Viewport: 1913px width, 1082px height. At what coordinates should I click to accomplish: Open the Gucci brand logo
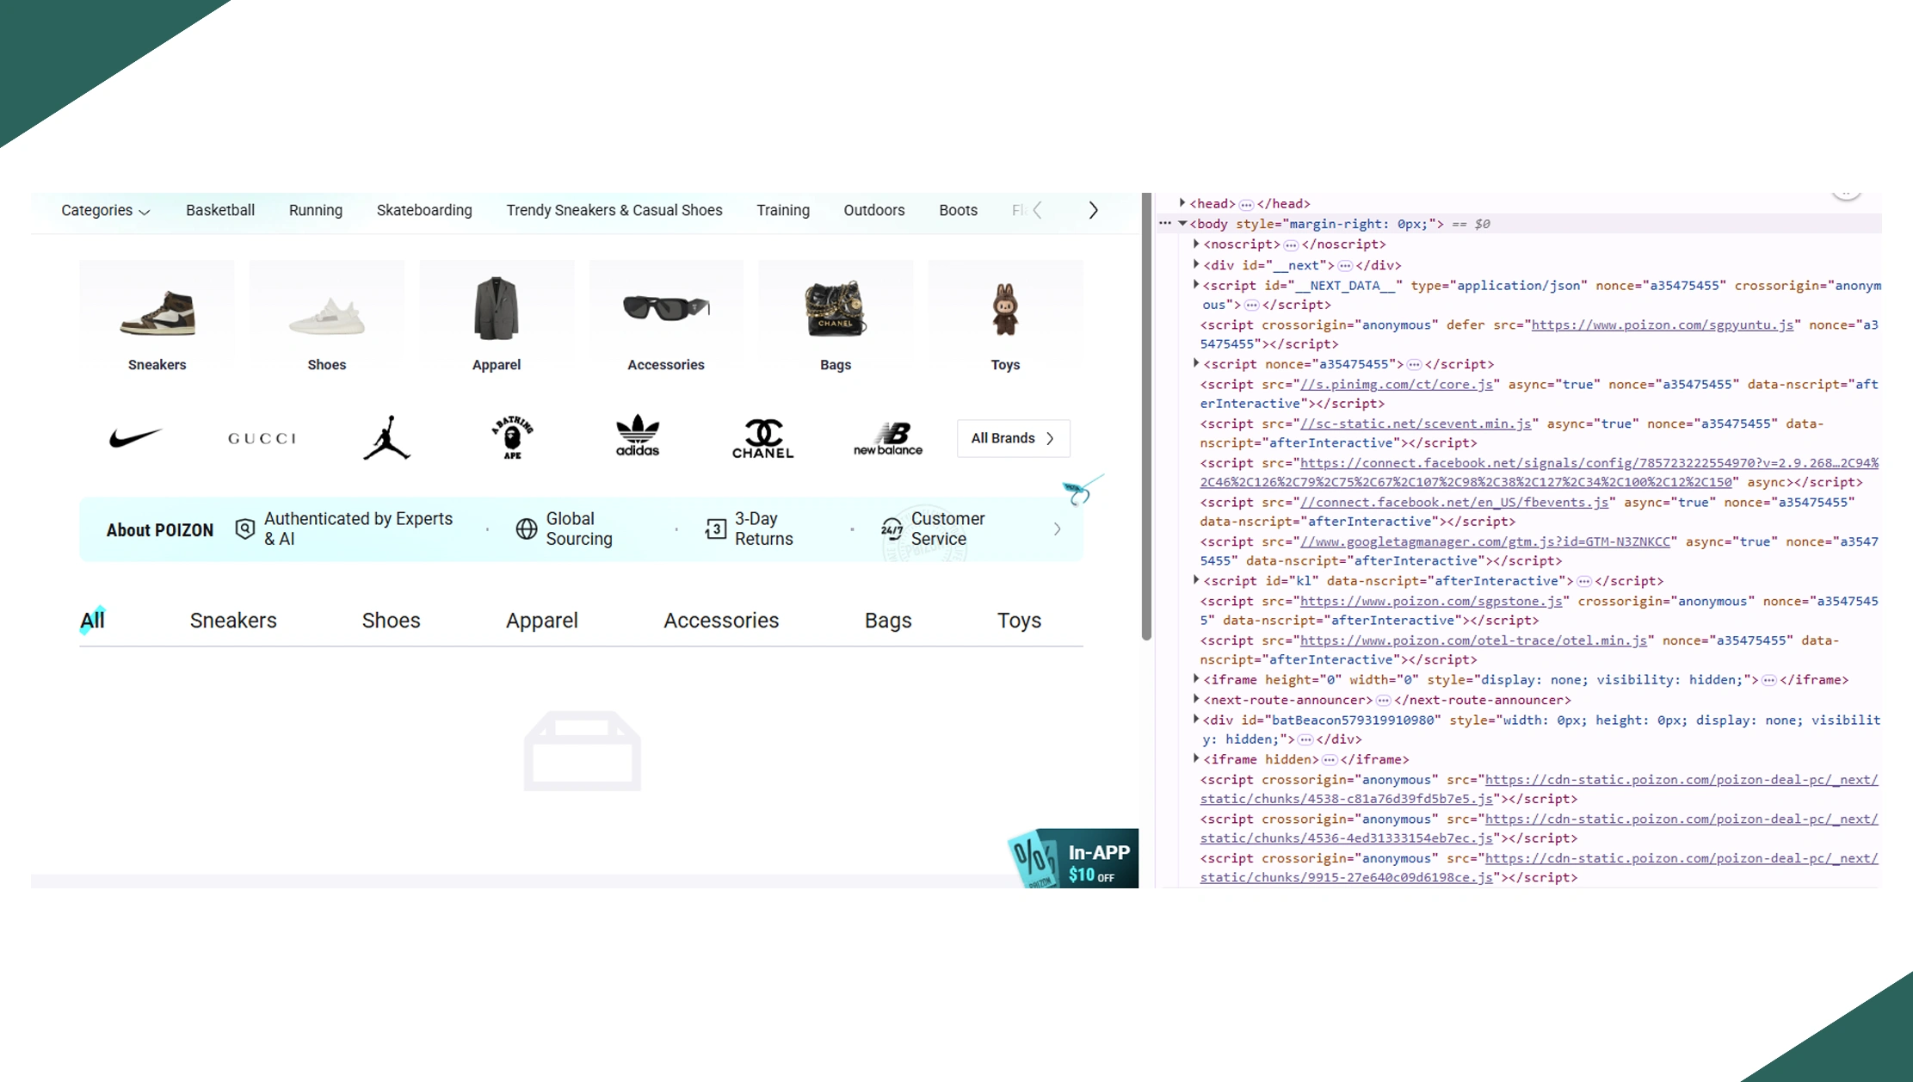click(x=262, y=438)
